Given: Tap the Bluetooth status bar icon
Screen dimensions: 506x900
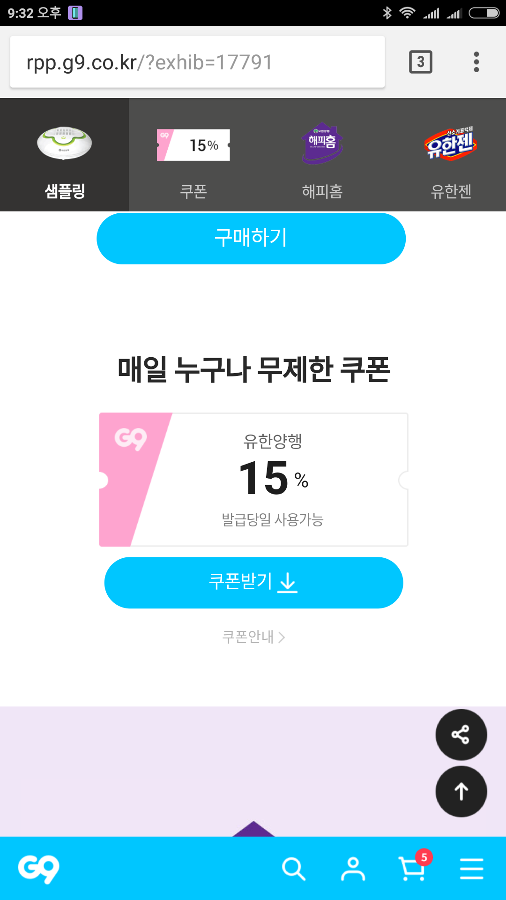Looking at the screenshot, I should click(x=387, y=13).
